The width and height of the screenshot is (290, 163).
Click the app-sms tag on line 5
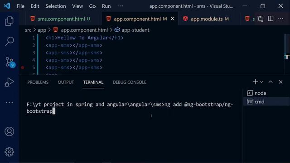coord(74,67)
